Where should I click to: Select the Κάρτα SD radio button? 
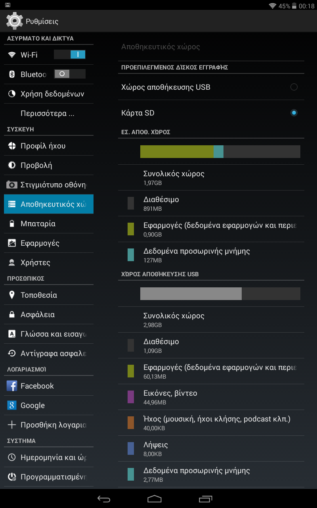click(x=294, y=113)
